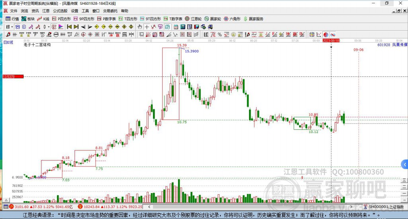Open the calculator icon
The height and width of the screenshot is (219, 408).
(x=182, y=27)
